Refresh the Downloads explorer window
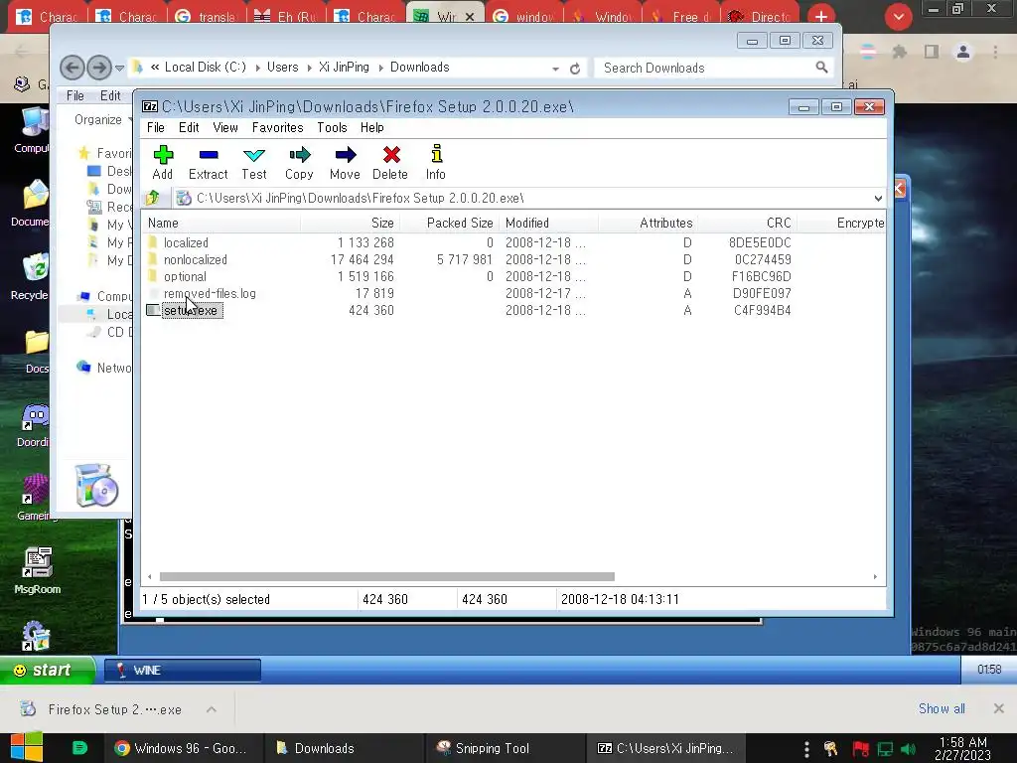Viewport: 1017px width, 763px height. click(x=575, y=69)
